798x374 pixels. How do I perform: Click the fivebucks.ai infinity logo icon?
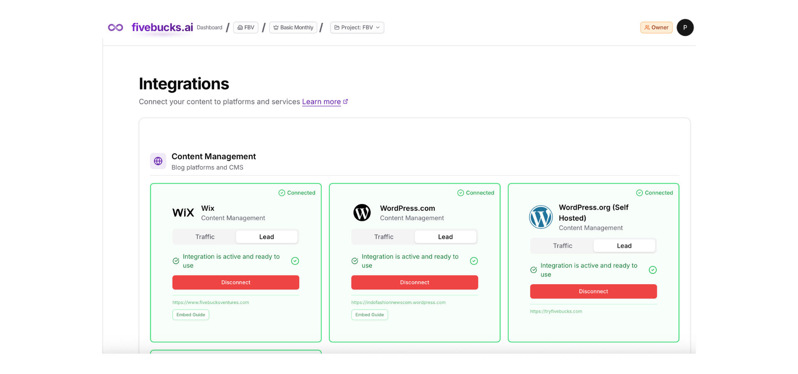116,27
